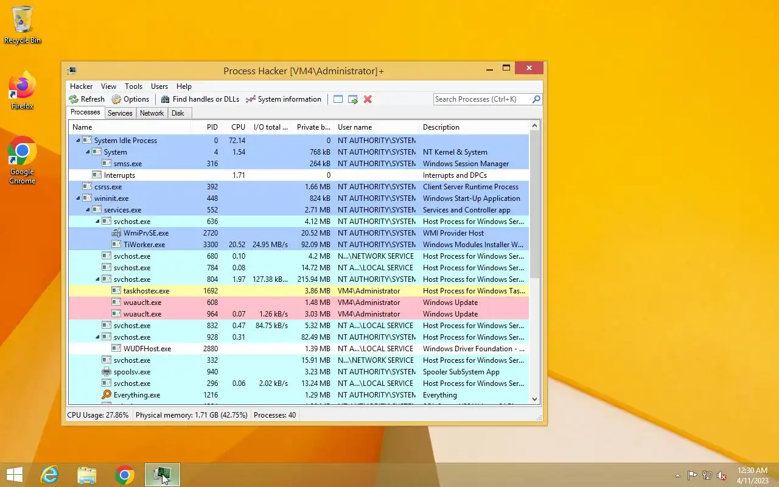Click the Interrupts process icon
779x487 pixels.
(97, 175)
